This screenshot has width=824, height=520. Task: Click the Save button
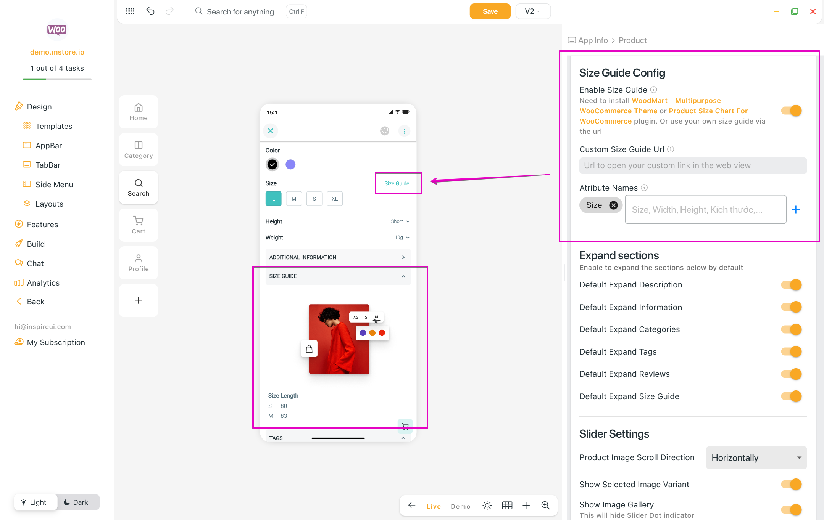490,11
